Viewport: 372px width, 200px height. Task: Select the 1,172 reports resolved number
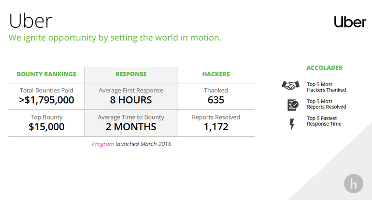[215, 127]
